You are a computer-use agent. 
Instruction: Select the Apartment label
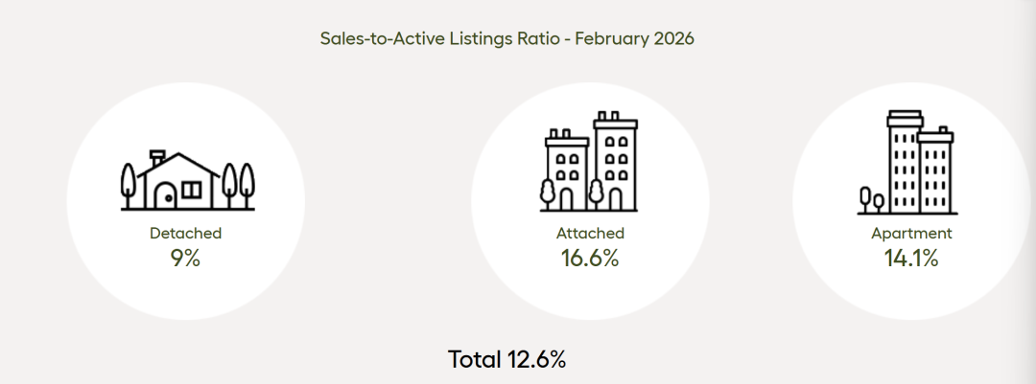[x=911, y=233]
